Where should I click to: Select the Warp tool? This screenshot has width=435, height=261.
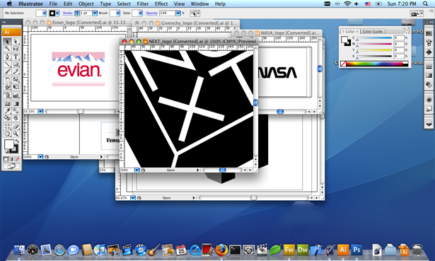pyautogui.click(x=7, y=87)
